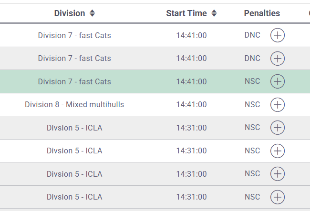Click the NSC penalty in Division 8 row
The image size is (310, 211).
(x=252, y=104)
